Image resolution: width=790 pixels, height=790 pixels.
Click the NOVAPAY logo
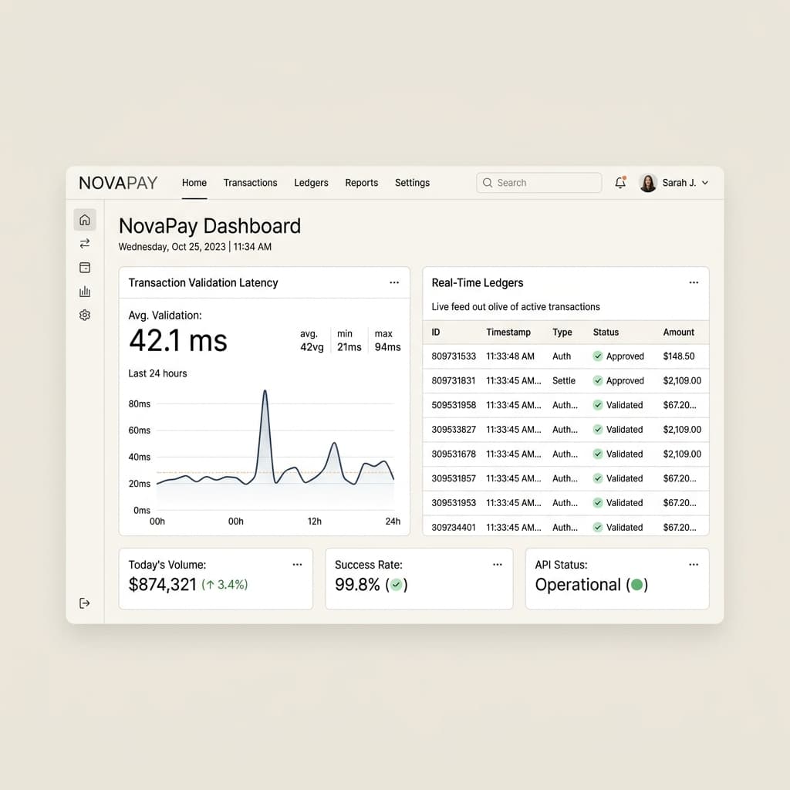pyautogui.click(x=118, y=182)
